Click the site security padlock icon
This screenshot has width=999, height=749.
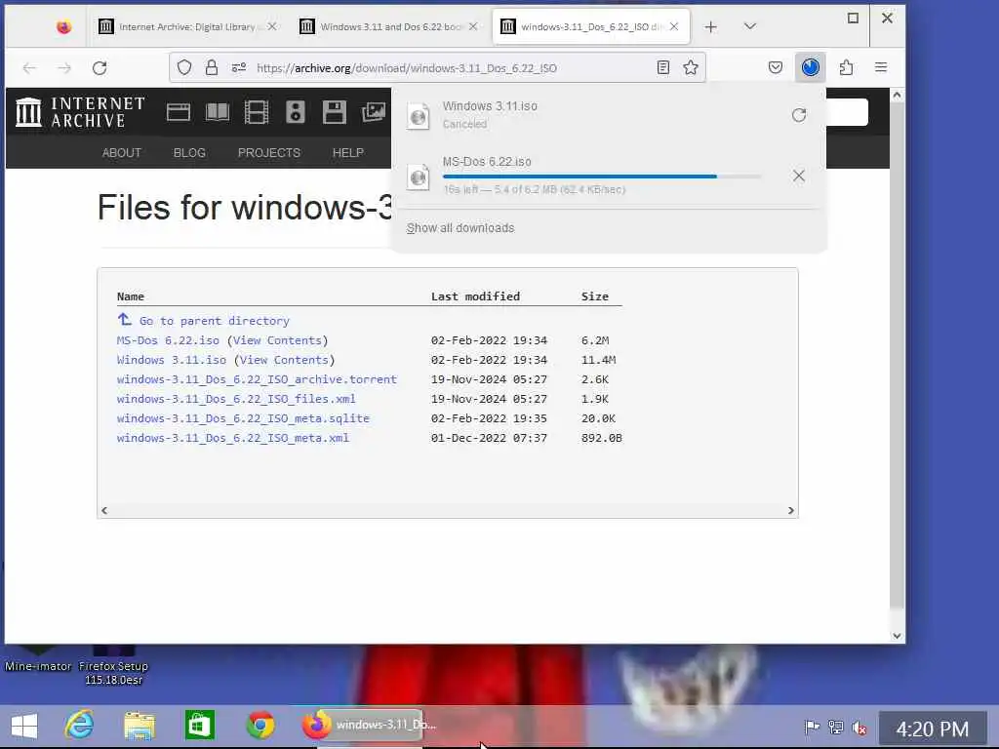212,67
